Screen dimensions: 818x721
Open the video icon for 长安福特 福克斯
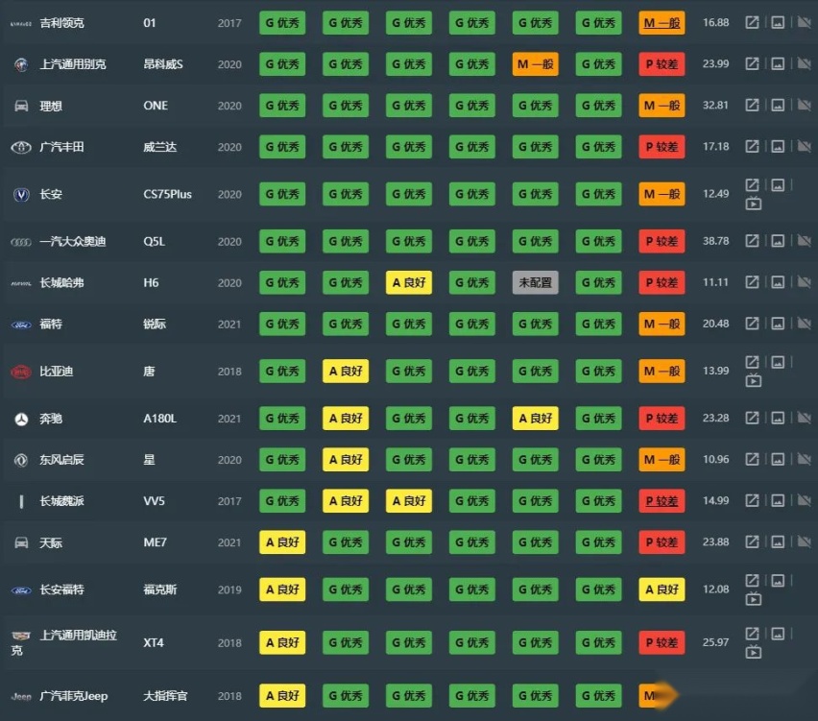coord(754,599)
